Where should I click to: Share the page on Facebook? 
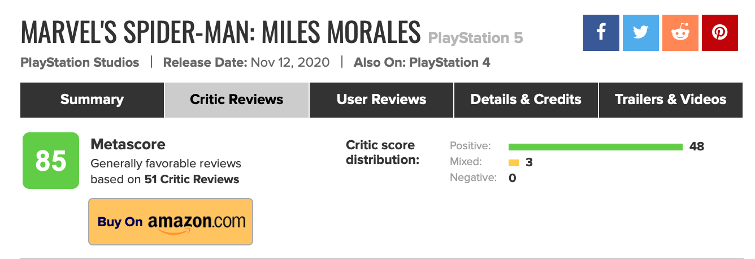pos(601,33)
